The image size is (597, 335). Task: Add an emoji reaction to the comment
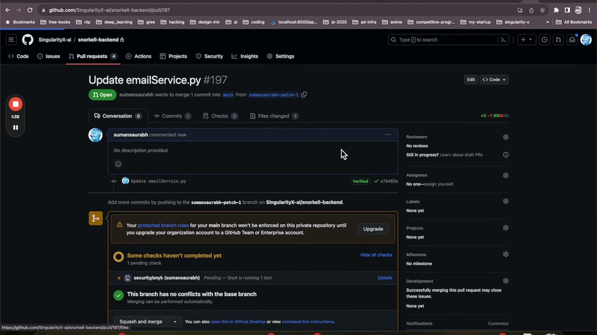pos(118,164)
